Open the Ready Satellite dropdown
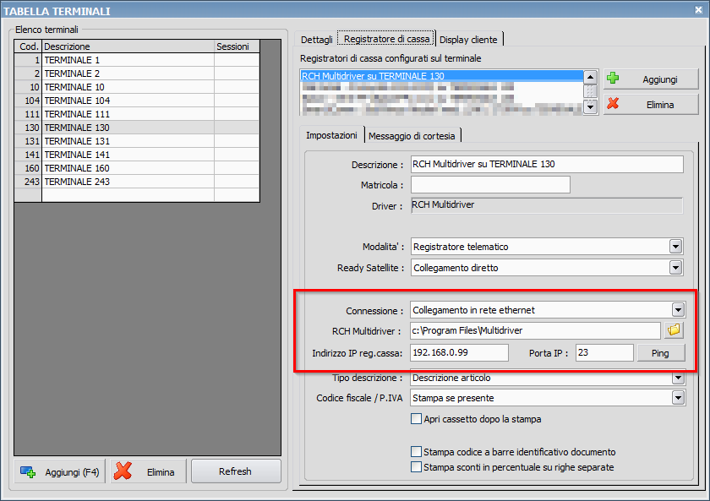 [675, 268]
